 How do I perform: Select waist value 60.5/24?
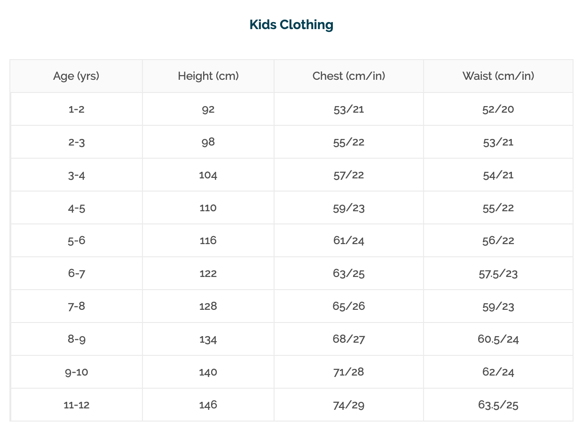498,339
